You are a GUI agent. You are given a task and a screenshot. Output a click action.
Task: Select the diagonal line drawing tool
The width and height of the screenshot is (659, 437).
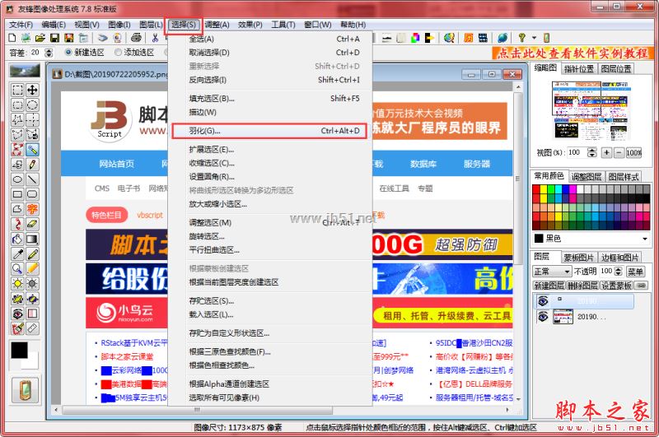click(x=32, y=179)
